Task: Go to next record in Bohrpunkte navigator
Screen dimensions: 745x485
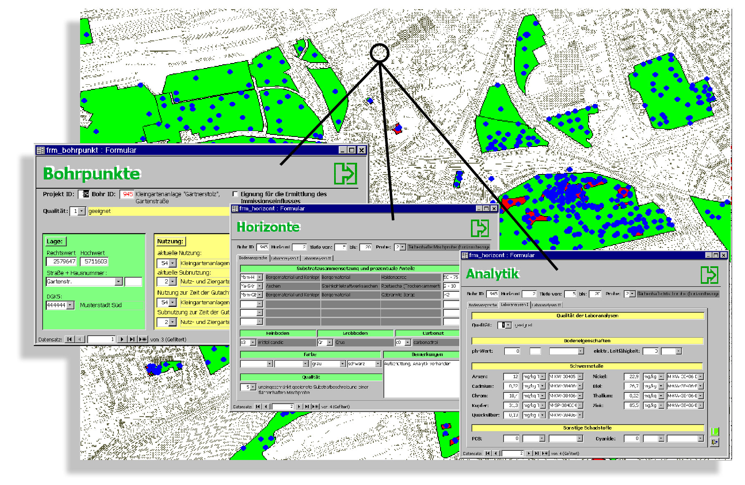Action: [x=122, y=339]
